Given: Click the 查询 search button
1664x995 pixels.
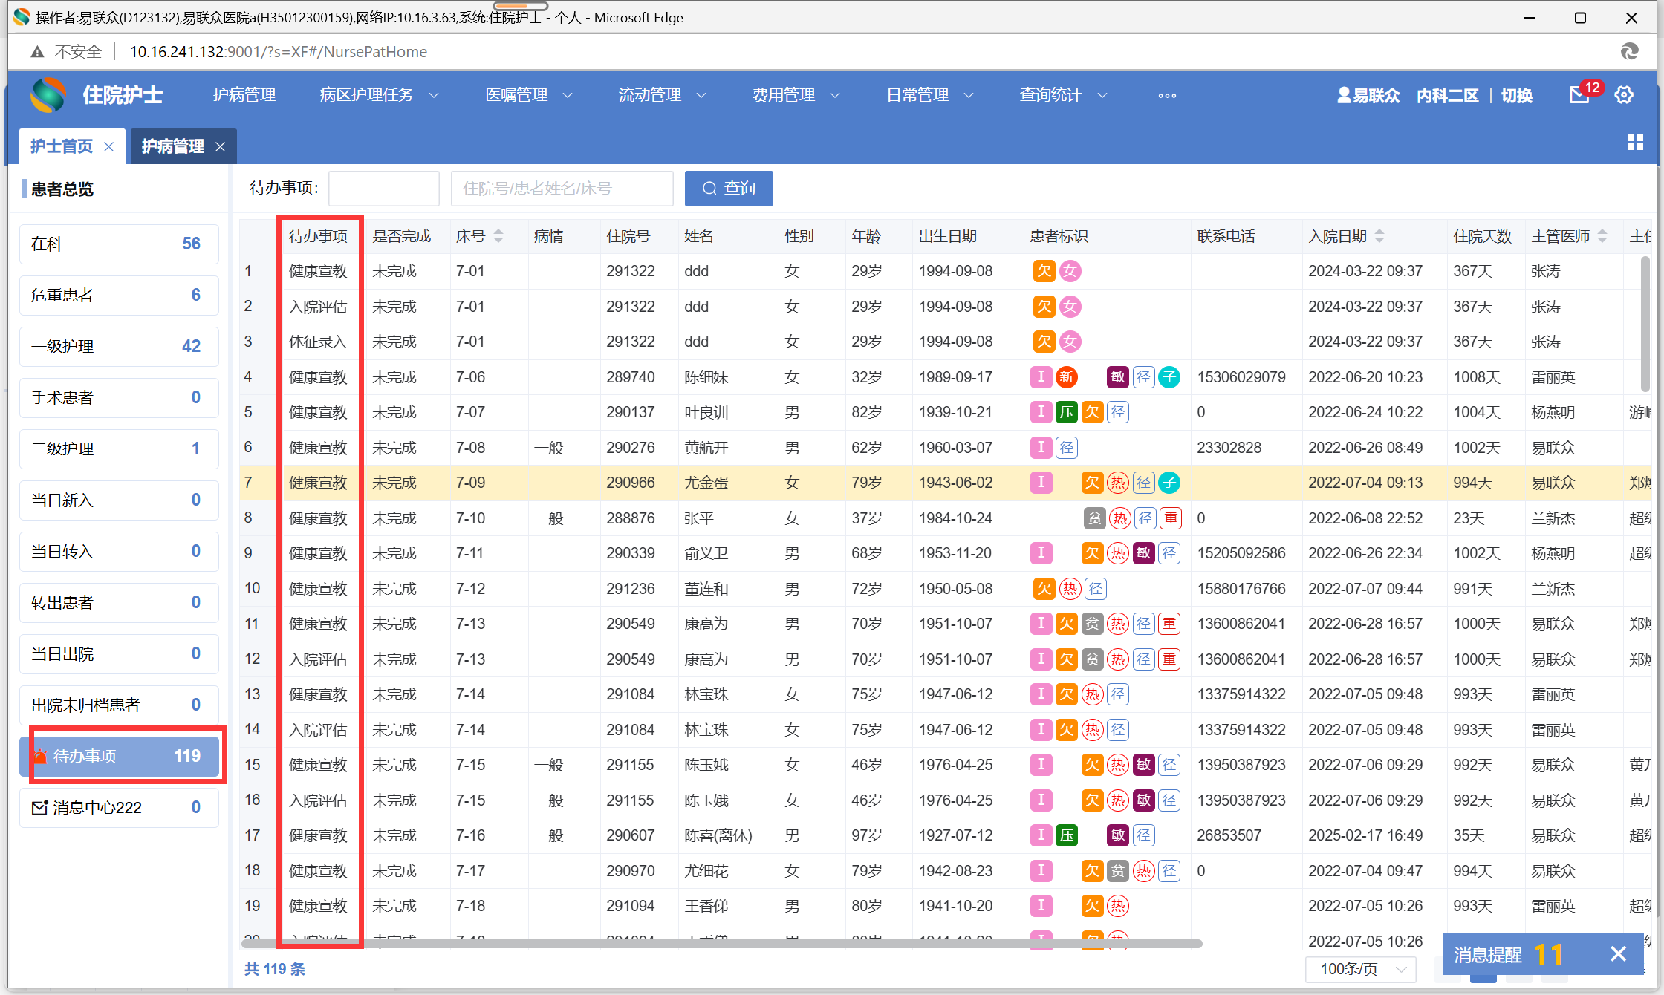Looking at the screenshot, I should (x=729, y=189).
